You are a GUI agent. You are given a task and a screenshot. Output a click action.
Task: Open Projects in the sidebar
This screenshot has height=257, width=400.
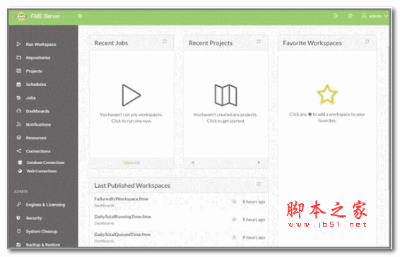click(34, 71)
